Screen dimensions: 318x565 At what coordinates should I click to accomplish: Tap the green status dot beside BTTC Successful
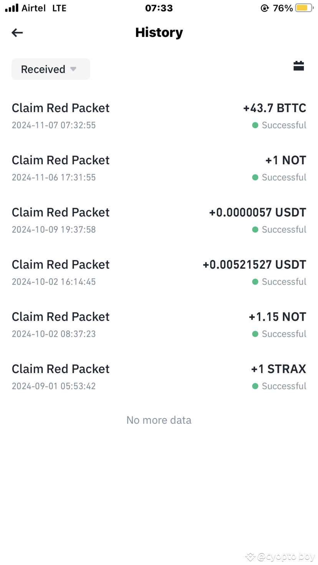point(255,125)
